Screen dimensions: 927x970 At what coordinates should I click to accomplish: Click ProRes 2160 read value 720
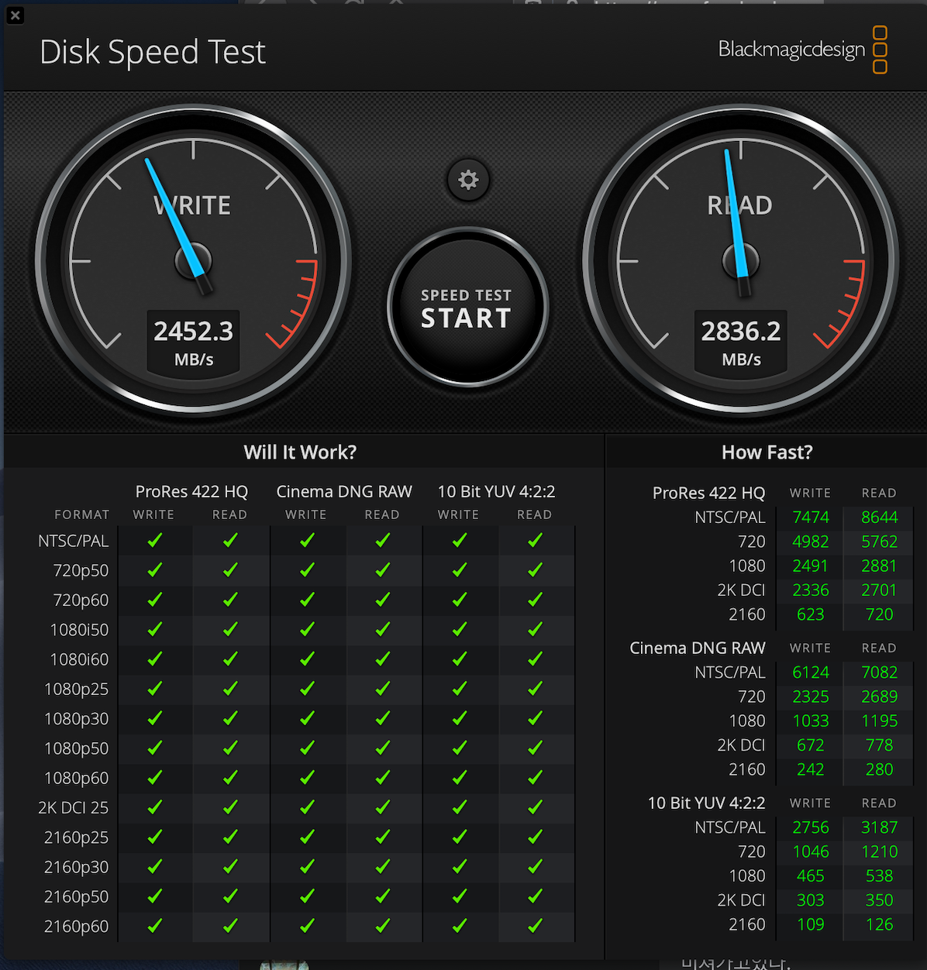[880, 614]
